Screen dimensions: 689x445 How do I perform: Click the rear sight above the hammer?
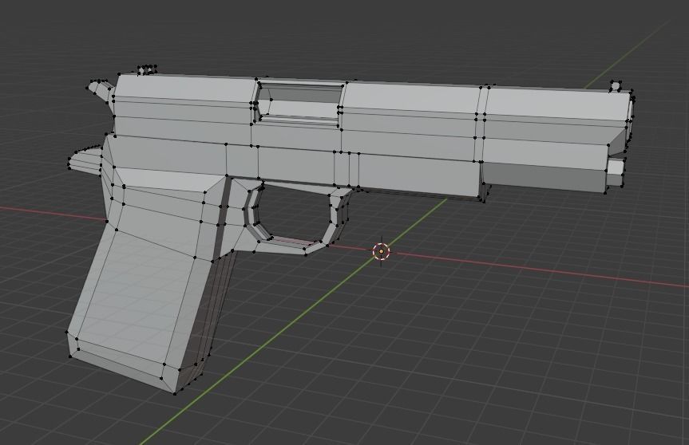pyautogui.click(x=147, y=69)
